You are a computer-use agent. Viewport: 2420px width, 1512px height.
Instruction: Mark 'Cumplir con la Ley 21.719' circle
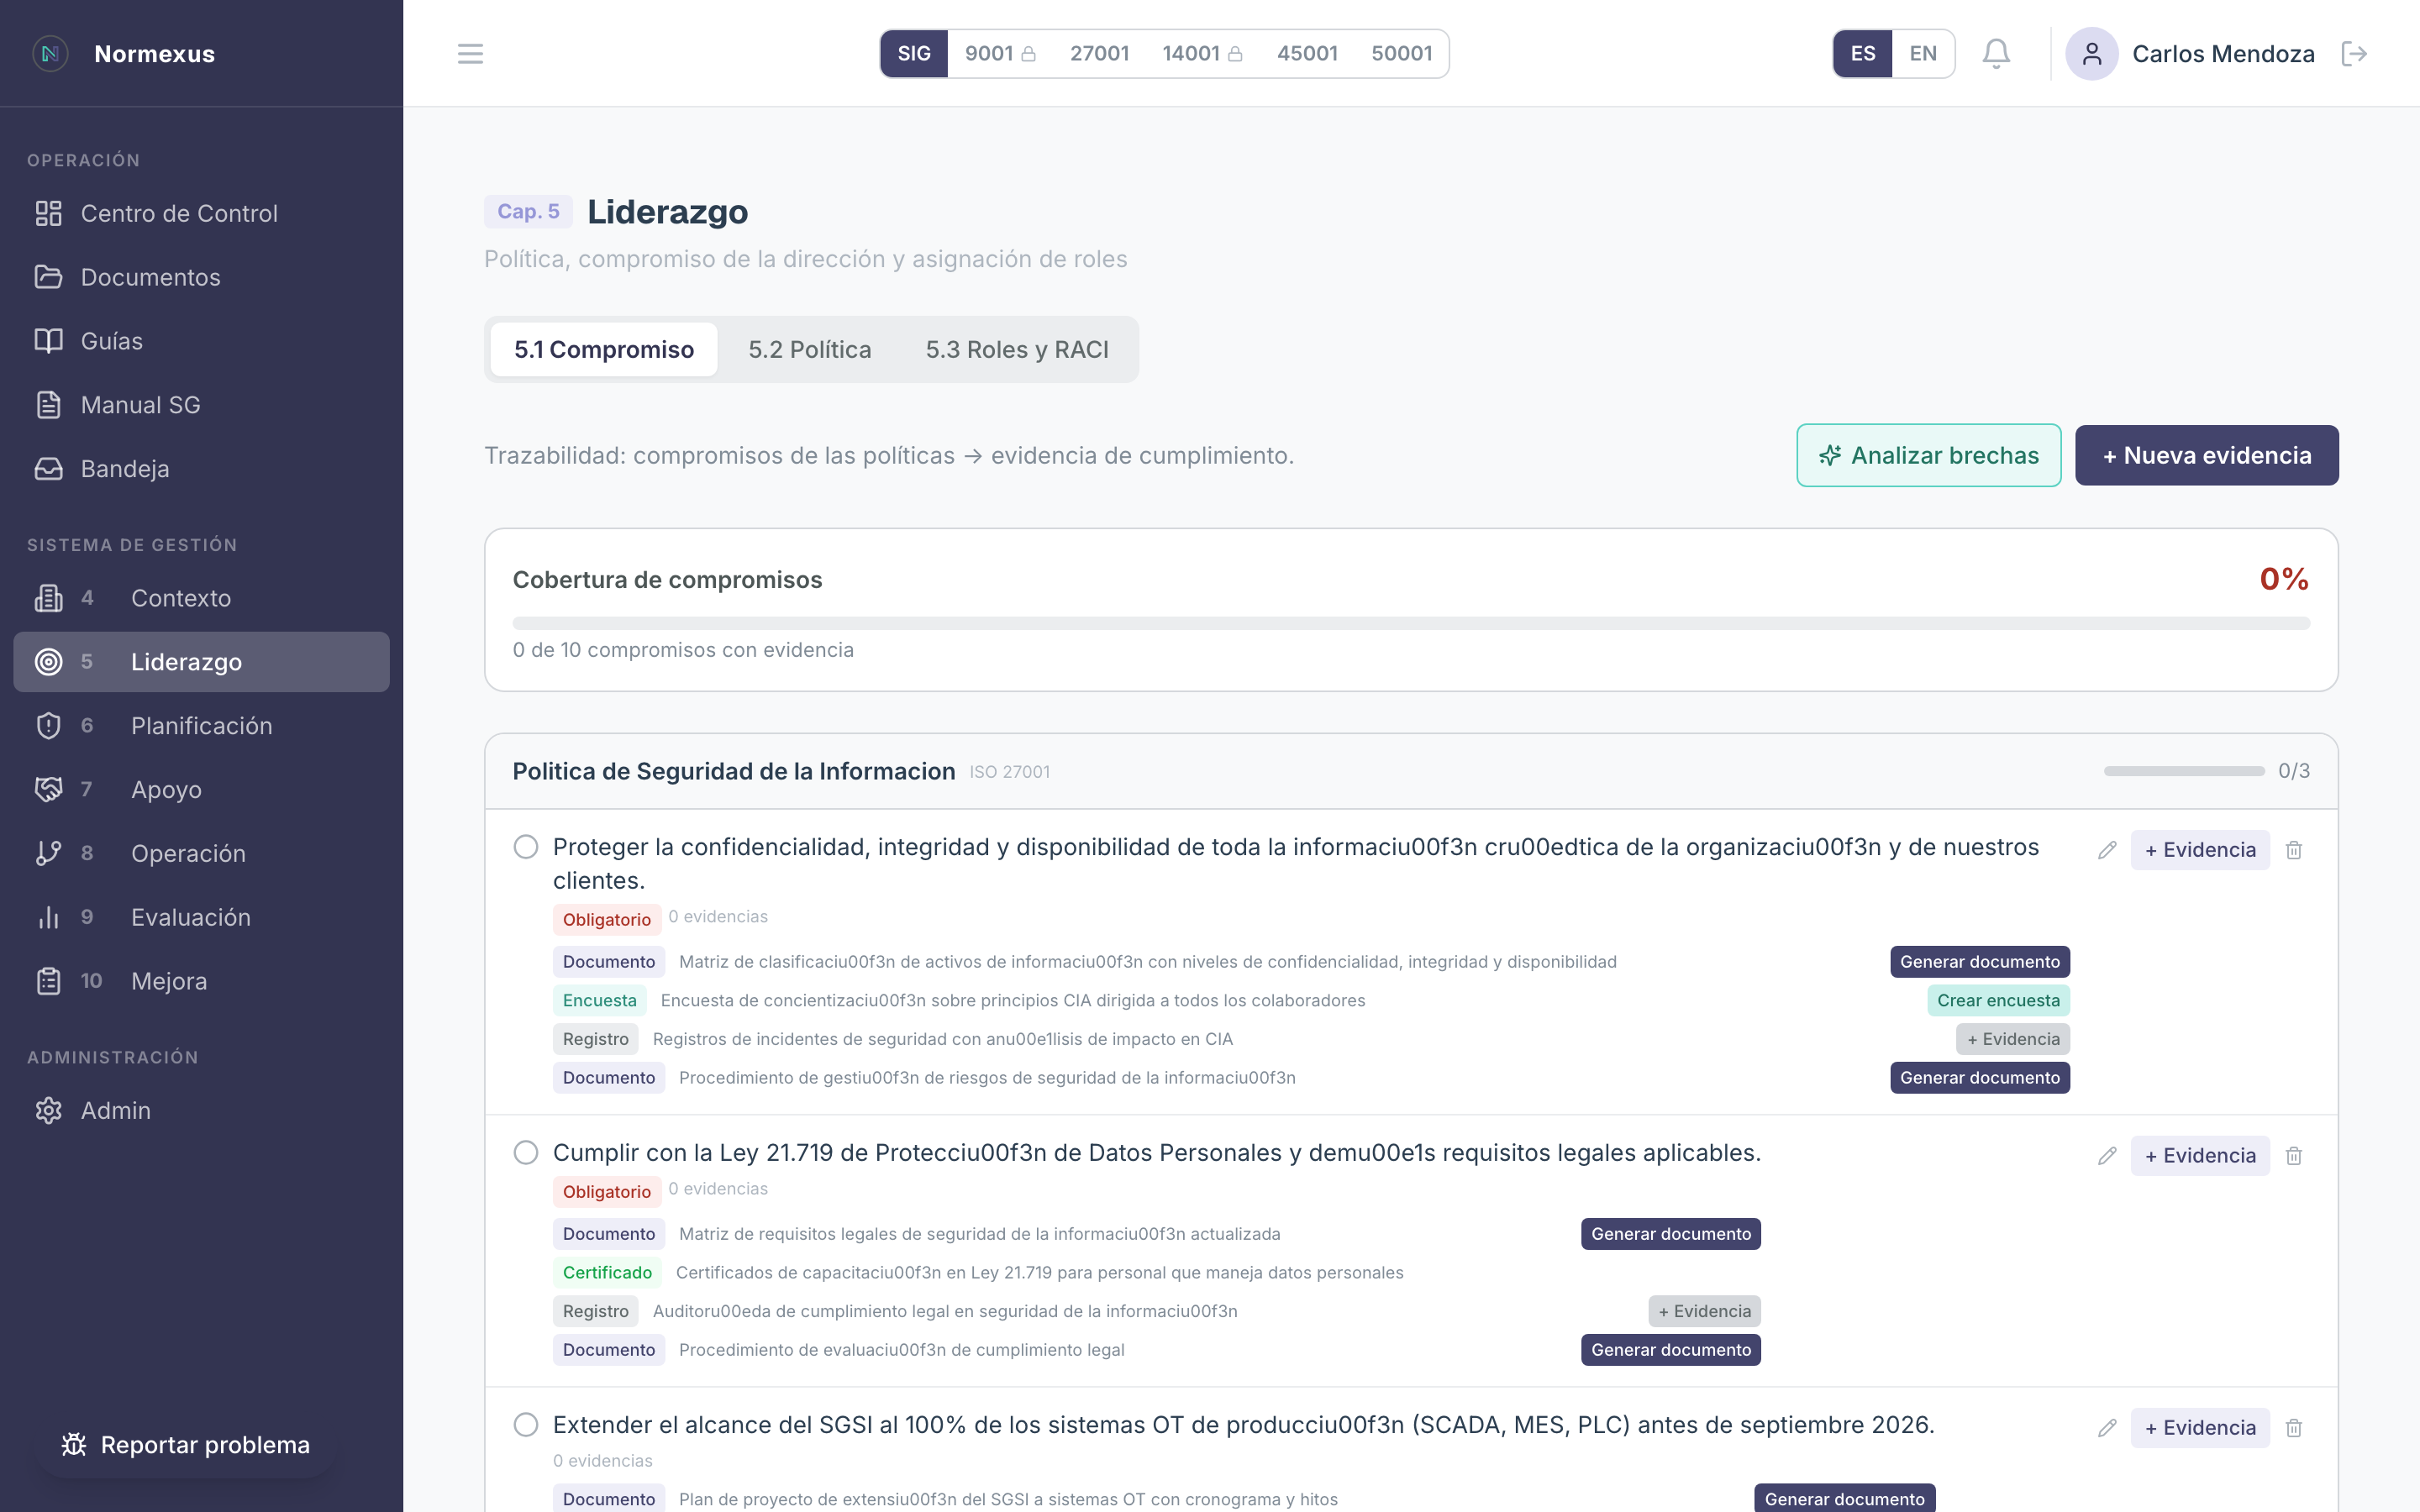(526, 1153)
